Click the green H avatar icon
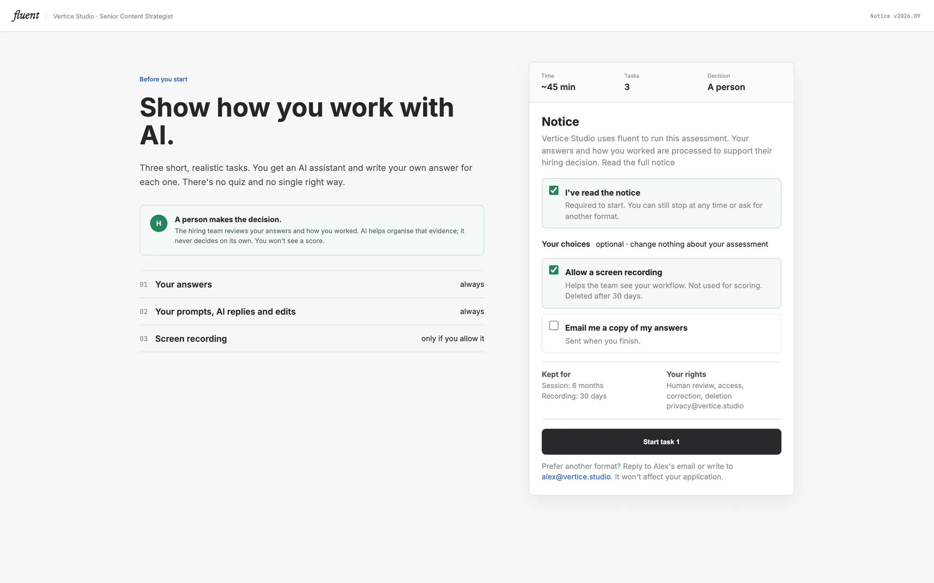 click(x=159, y=223)
